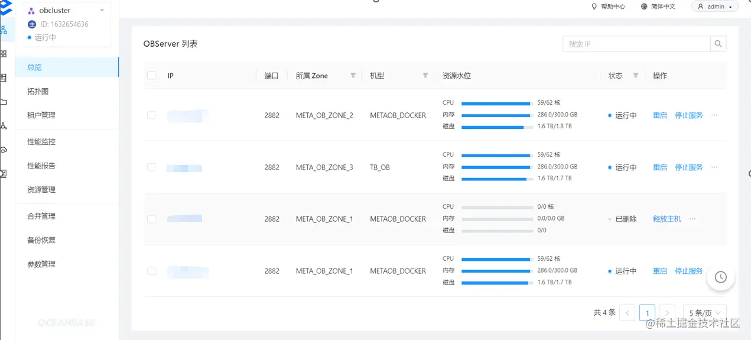The image size is (751, 340).
Task: Click 重启 for the TB_OB server
Action: point(660,167)
